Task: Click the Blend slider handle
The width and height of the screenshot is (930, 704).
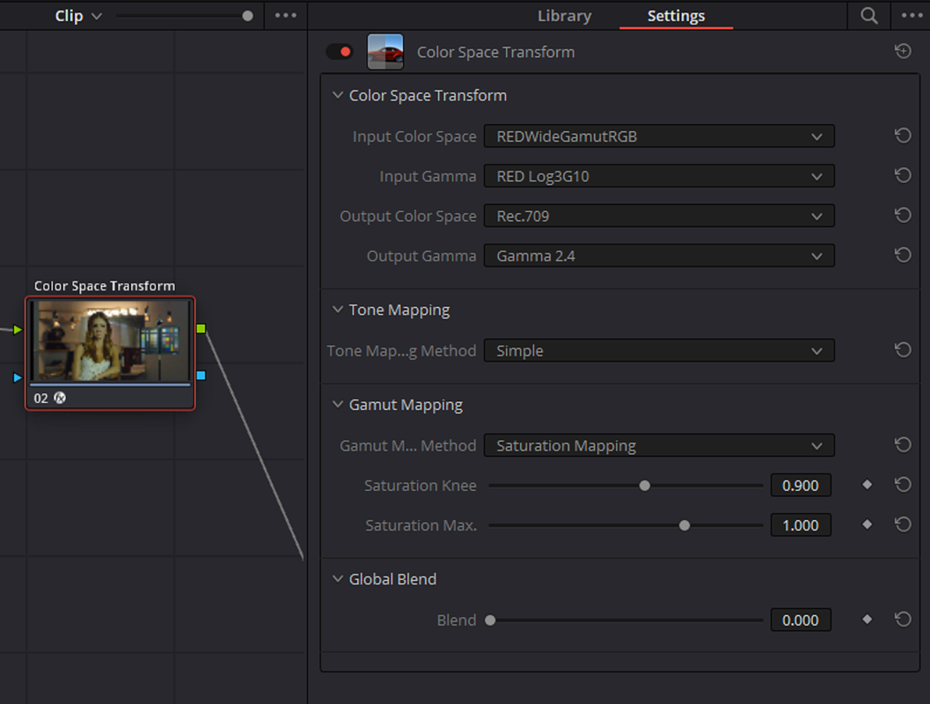Action: pyautogui.click(x=490, y=620)
